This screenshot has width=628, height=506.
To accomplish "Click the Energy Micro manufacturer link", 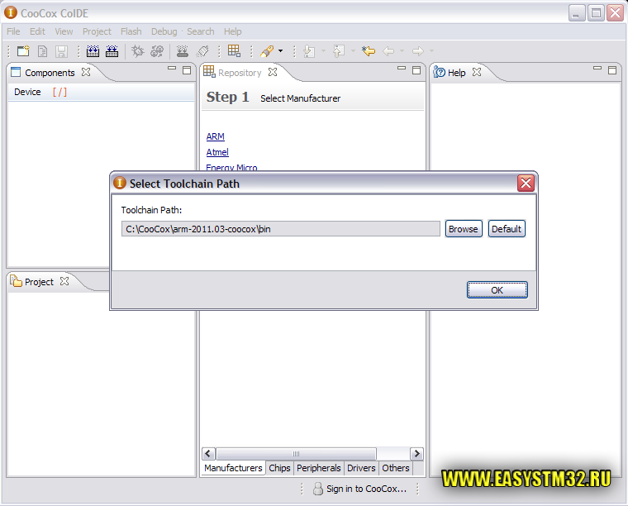I will (231, 167).
